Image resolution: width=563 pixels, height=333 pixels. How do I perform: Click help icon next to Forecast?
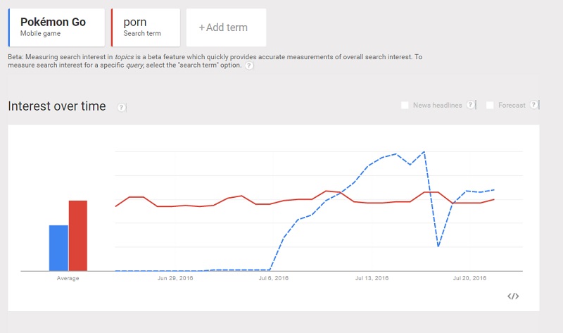coord(534,105)
